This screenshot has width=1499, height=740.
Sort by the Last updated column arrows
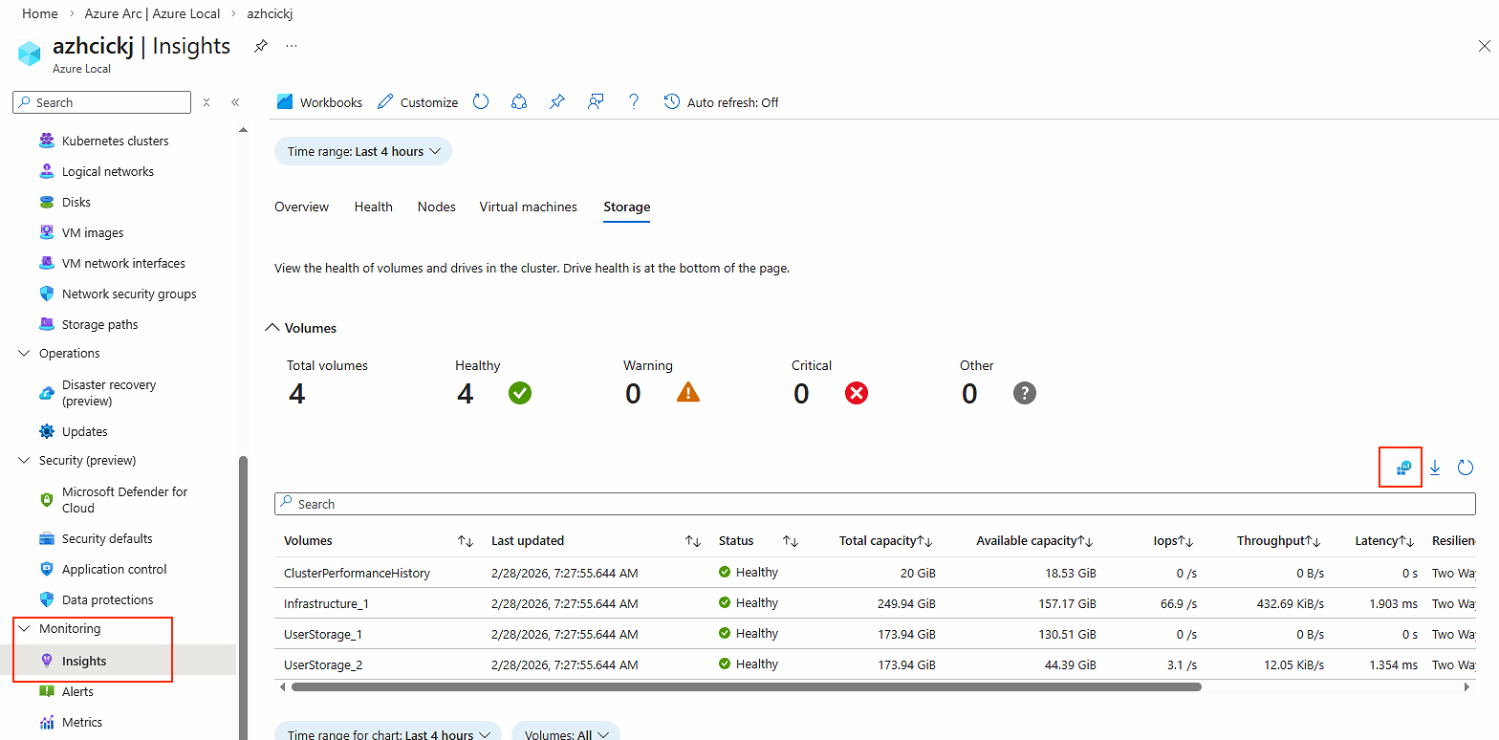point(693,541)
